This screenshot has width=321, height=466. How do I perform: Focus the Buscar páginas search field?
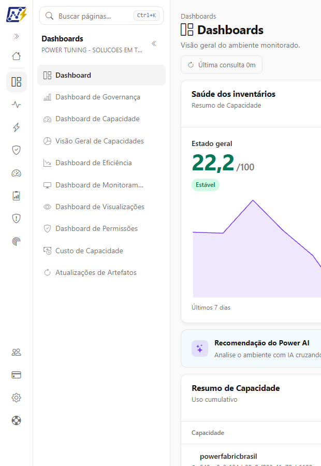(x=101, y=16)
